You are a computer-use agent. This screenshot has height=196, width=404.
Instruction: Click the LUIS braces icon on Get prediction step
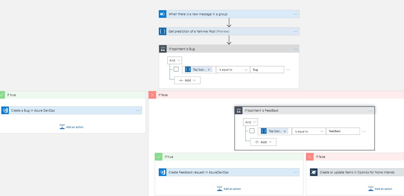pyautogui.click(x=163, y=31)
